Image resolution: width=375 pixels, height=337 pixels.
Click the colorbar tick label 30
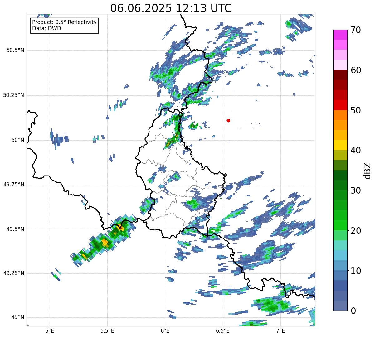pyautogui.click(x=355, y=190)
